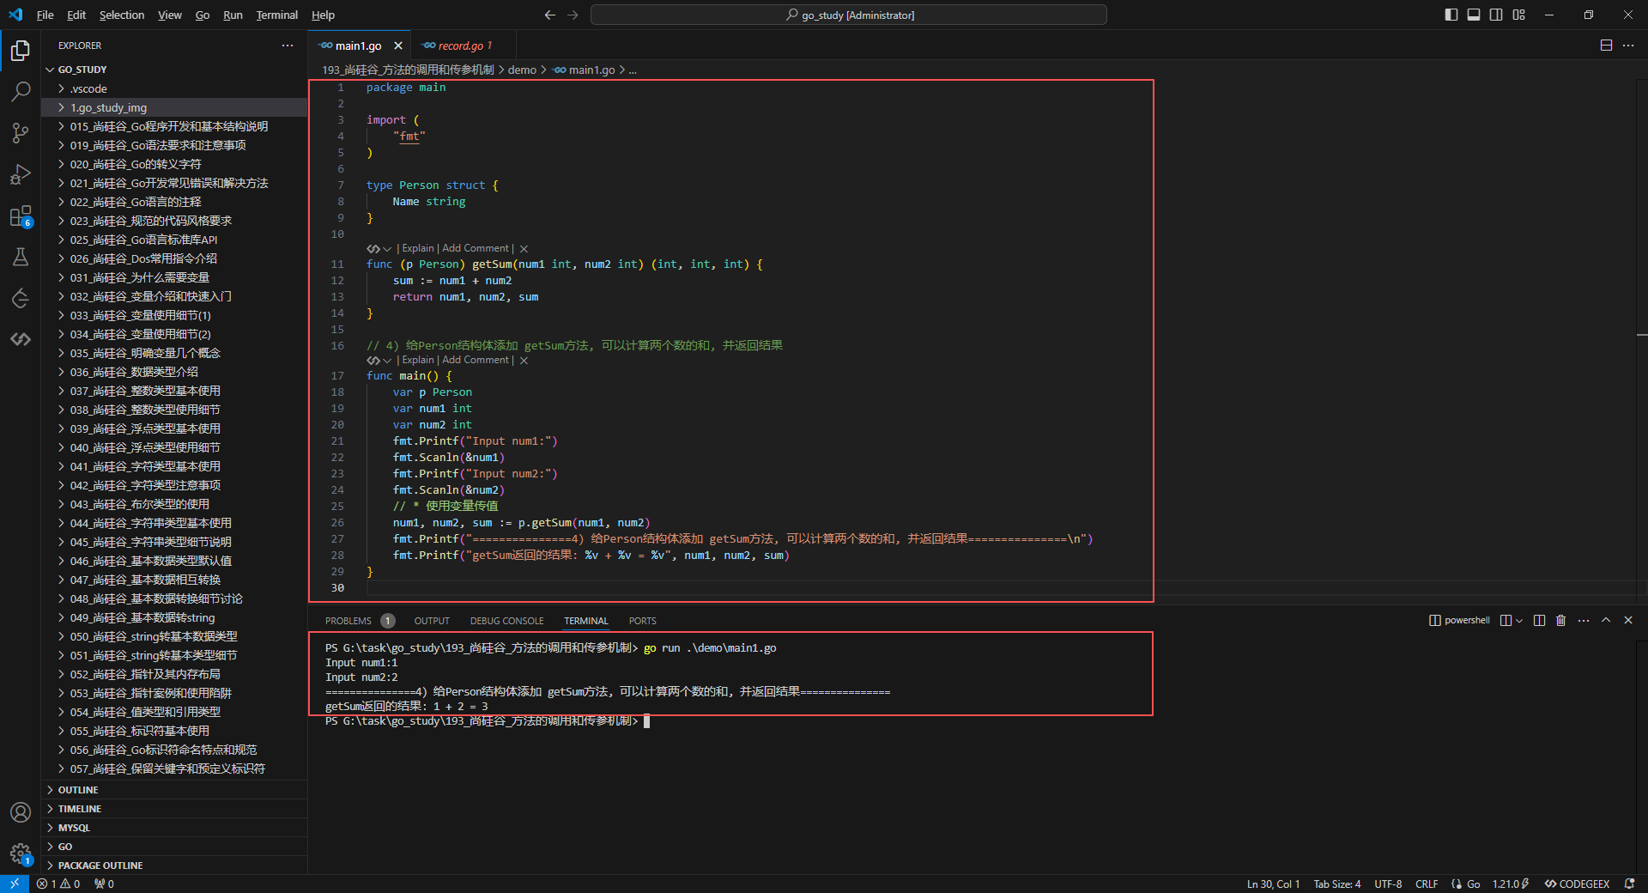This screenshot has width=1648, height=893.
Task: Open the Testing flask view
Action: pos(21,257)
